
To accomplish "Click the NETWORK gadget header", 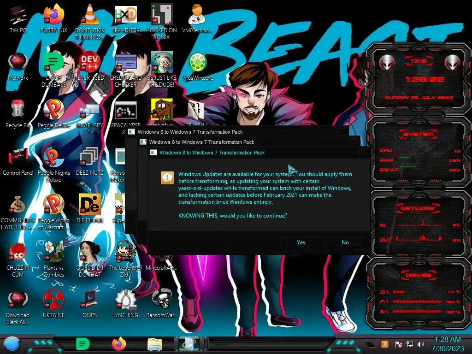I will 418,208.
